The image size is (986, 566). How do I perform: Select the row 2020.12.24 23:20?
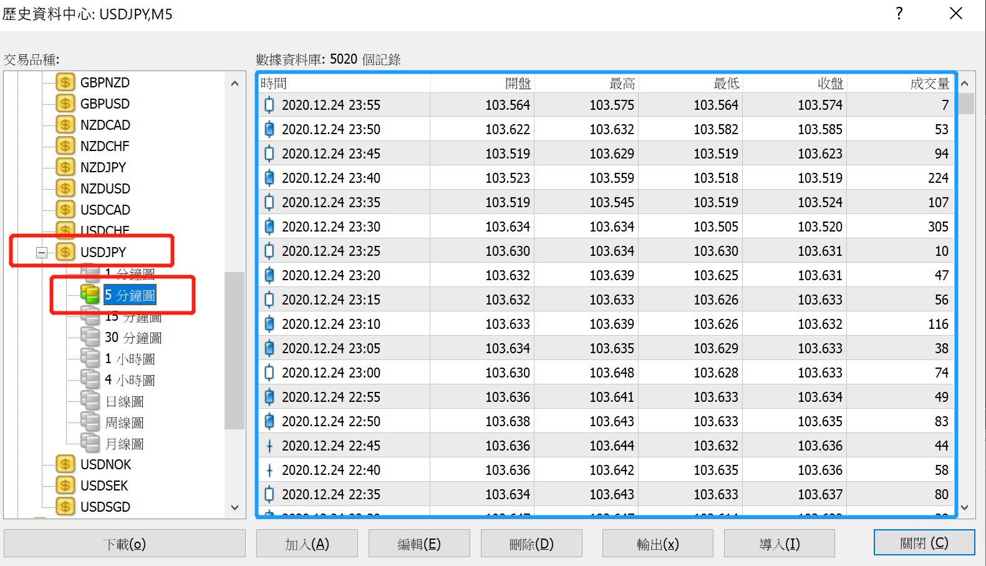(x=606, y=275)
